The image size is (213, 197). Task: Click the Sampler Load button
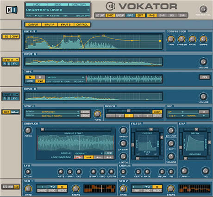point(109,153)
